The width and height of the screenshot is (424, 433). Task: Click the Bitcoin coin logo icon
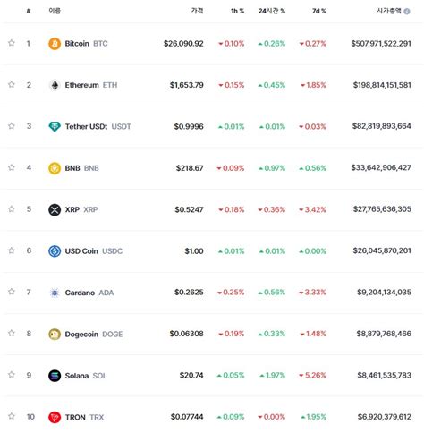[55, 44]
